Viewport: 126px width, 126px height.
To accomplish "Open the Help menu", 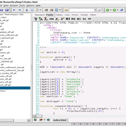I will tap(38, 6).
